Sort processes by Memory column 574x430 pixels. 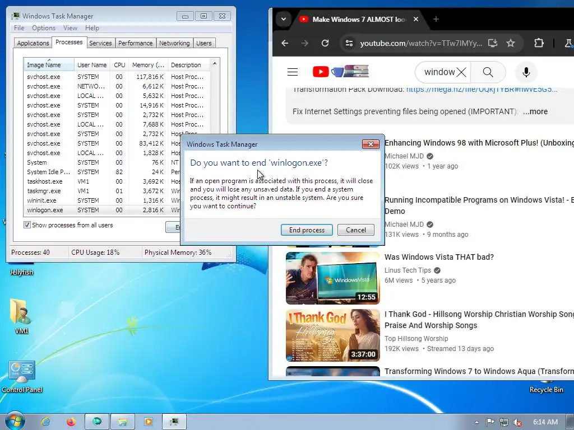click(x=148, y=65)
